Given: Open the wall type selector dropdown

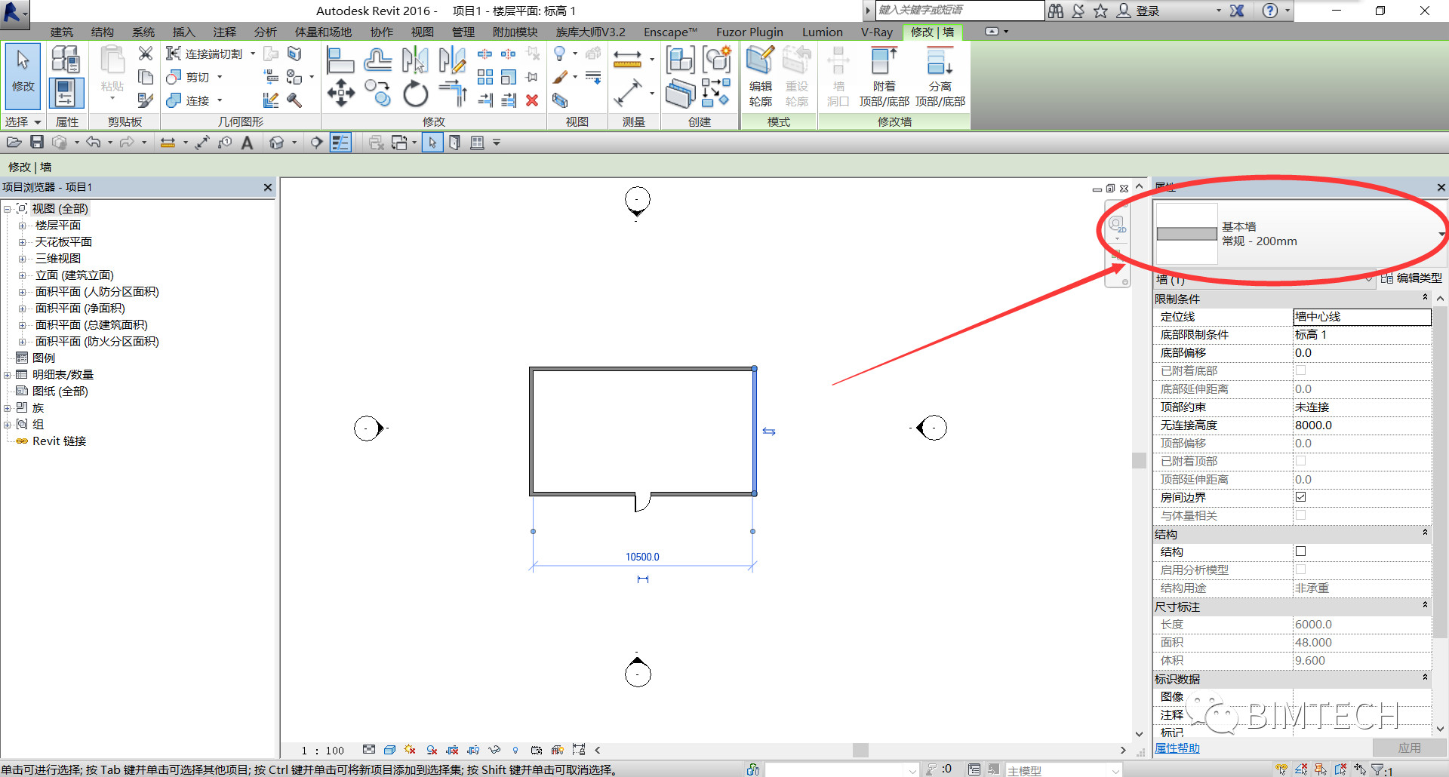Looking at the screenshot, I should click(1443, 234).
